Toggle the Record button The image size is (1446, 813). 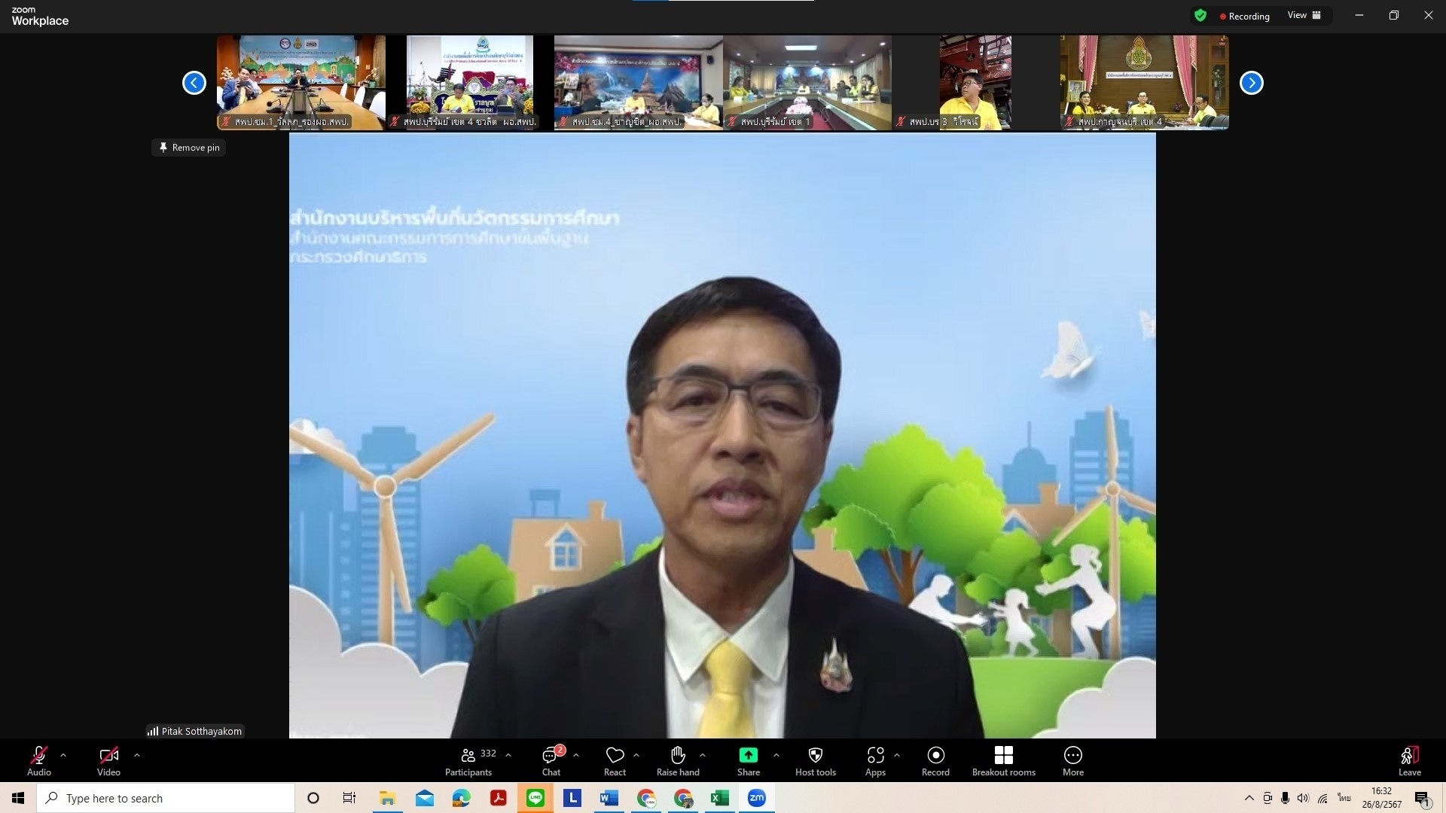(x=935, y=760)
